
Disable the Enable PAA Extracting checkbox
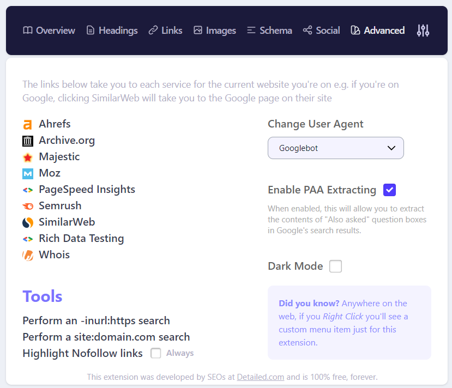click(389, 190)
